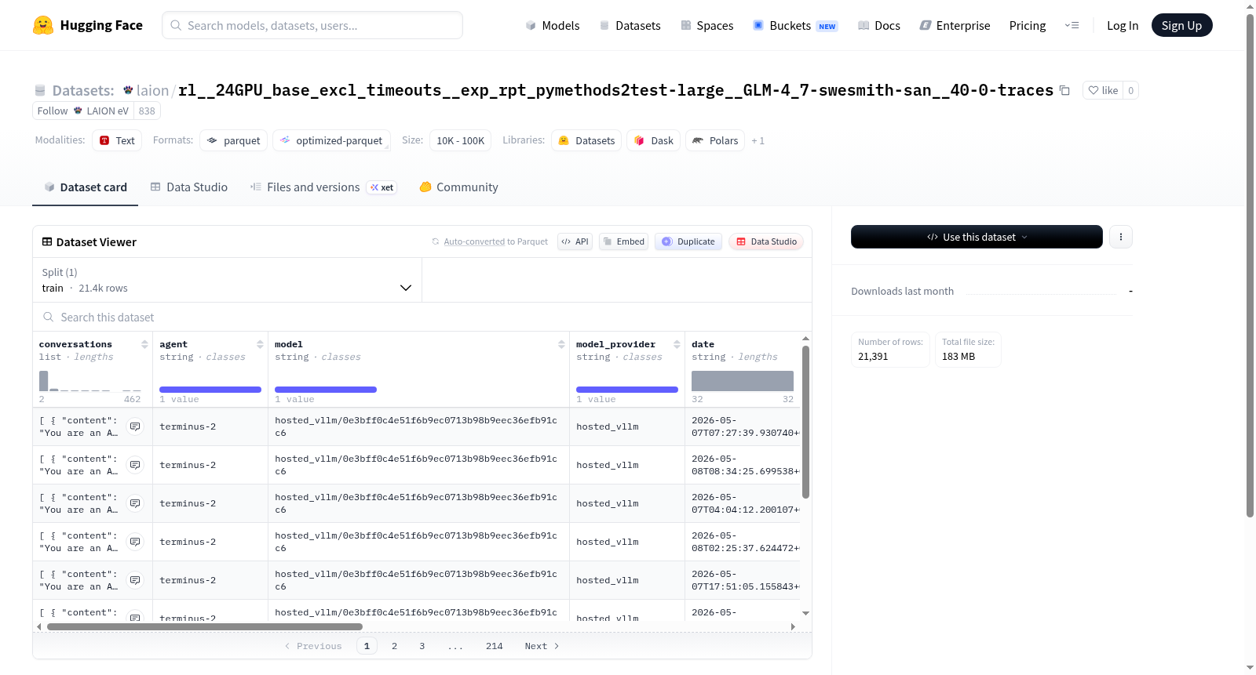
Task: Click the table scroll-right arrow
Action: click(x=793, y=626)
